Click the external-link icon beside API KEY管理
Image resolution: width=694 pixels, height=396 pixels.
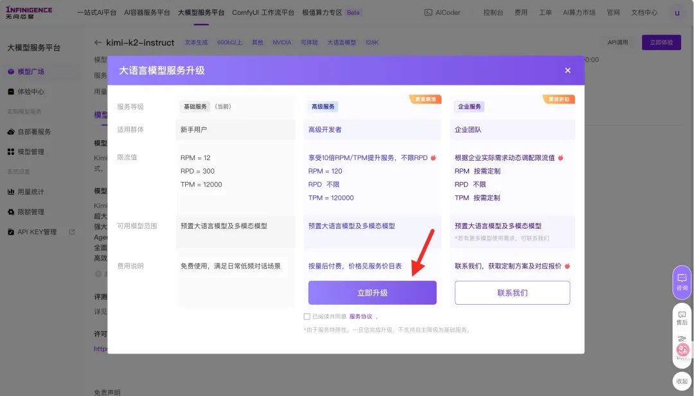point(72,231)
